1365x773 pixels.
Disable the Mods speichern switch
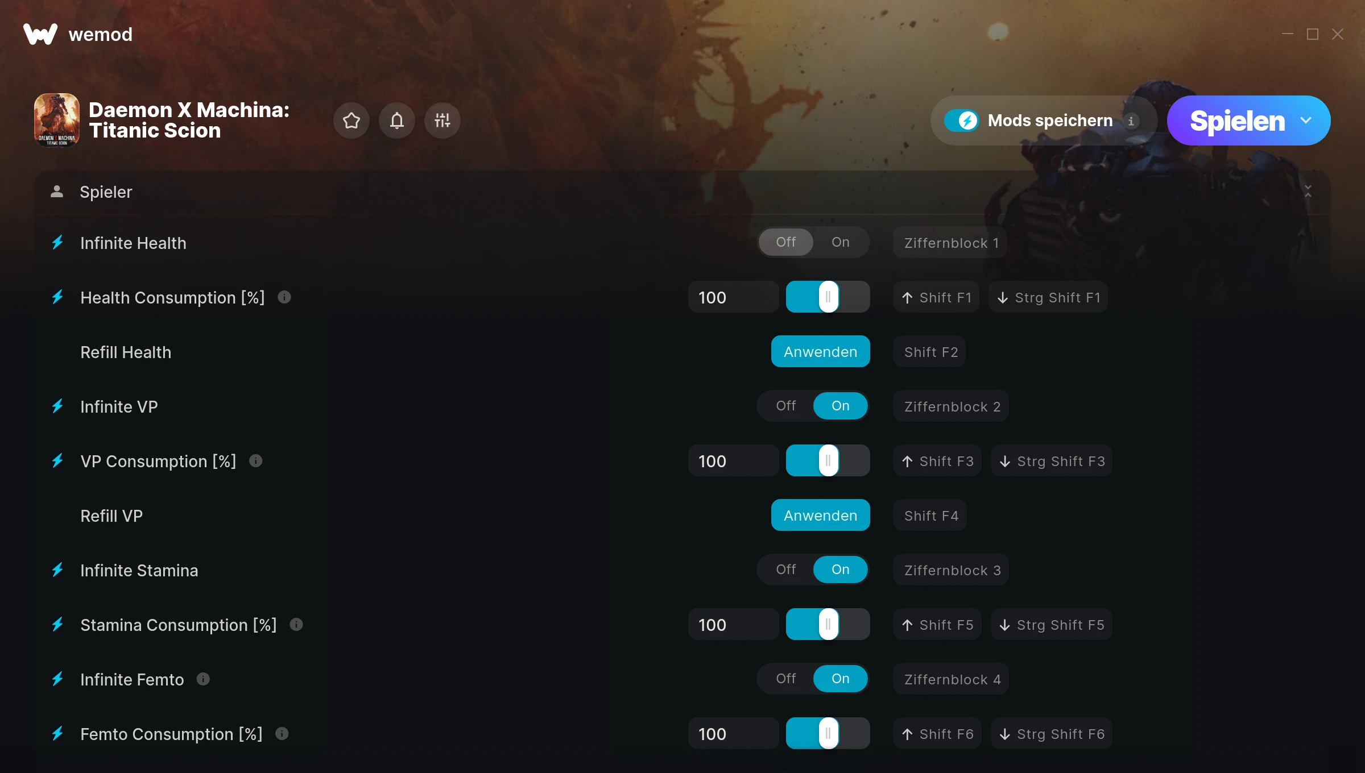pyautogui.click(x=961, y=120)
